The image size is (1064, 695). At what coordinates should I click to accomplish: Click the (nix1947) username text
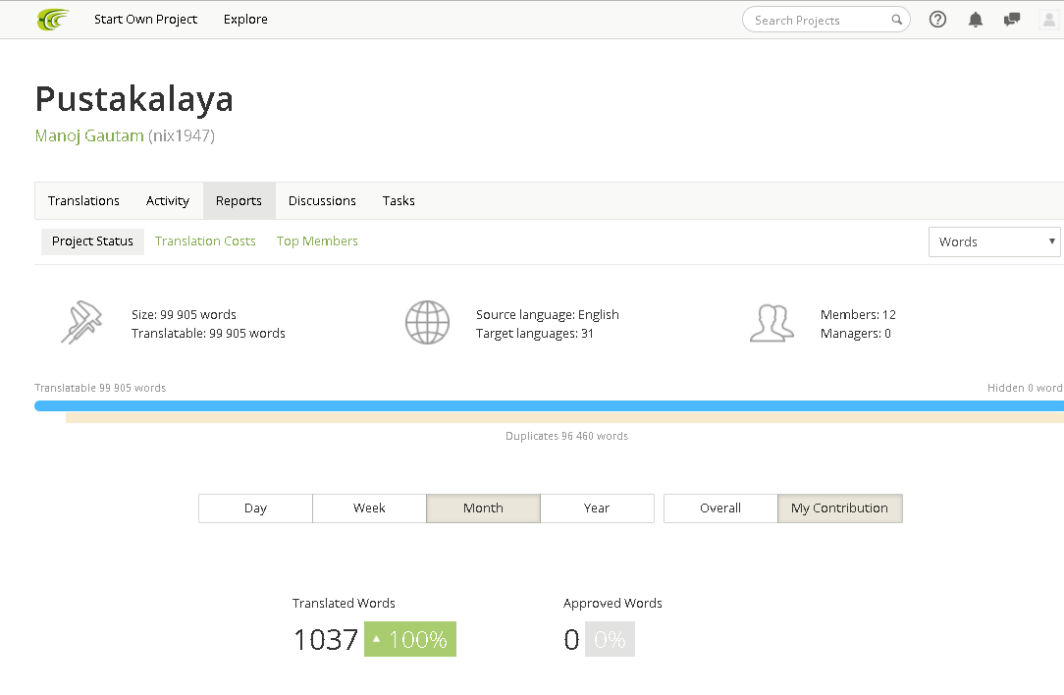click(x=182, y=135)
